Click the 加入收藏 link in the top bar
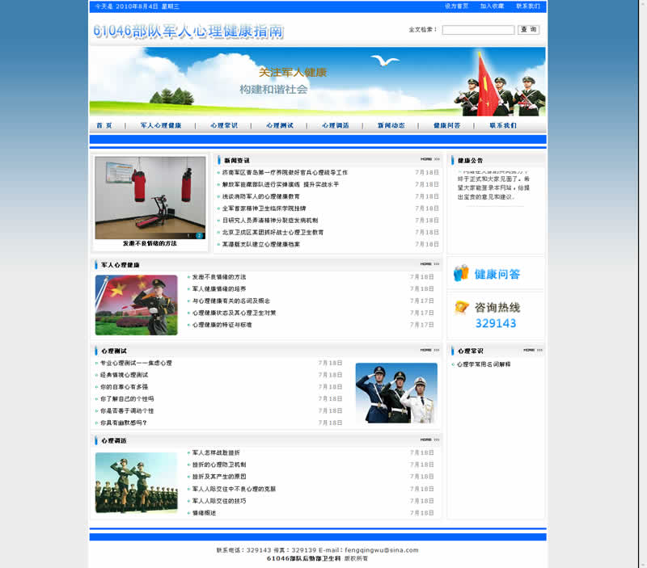Viewport: 647px width, 568px height. click(492, 6)
